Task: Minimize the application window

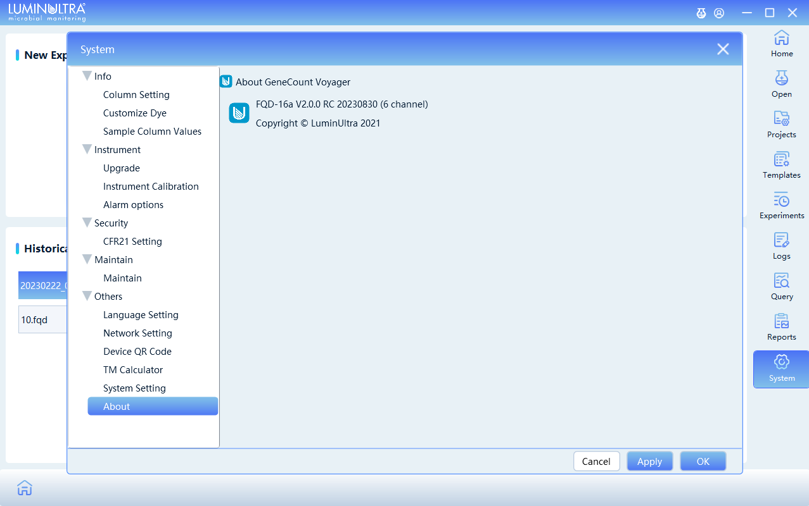Action: point(747,13)
